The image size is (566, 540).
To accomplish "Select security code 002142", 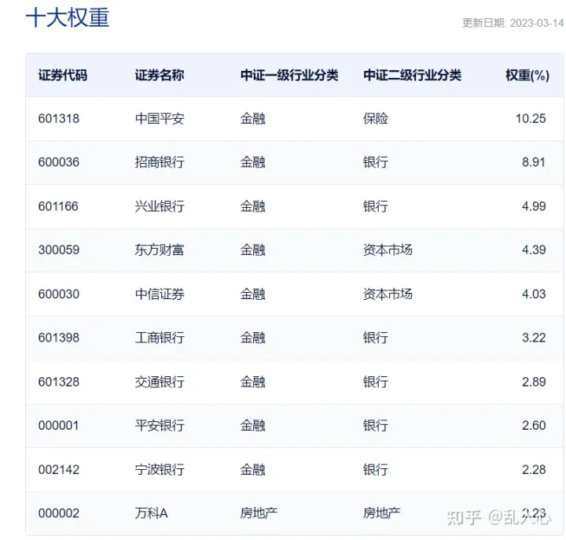I will click(x=59, y=470).
